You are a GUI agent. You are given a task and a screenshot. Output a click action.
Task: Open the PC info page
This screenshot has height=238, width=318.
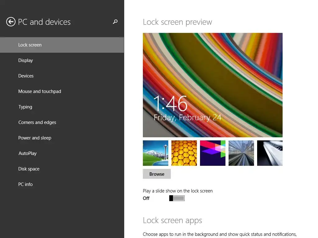tap(25, 184)
